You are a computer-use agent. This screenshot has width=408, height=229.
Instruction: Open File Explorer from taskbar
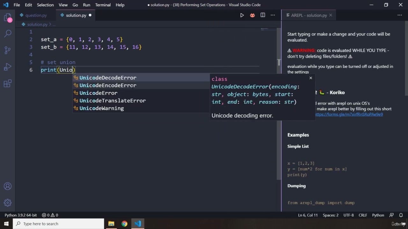click(x=111, y=224)
